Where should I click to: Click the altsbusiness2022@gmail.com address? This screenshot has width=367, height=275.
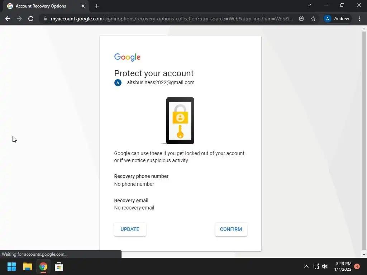click(161, 83)
